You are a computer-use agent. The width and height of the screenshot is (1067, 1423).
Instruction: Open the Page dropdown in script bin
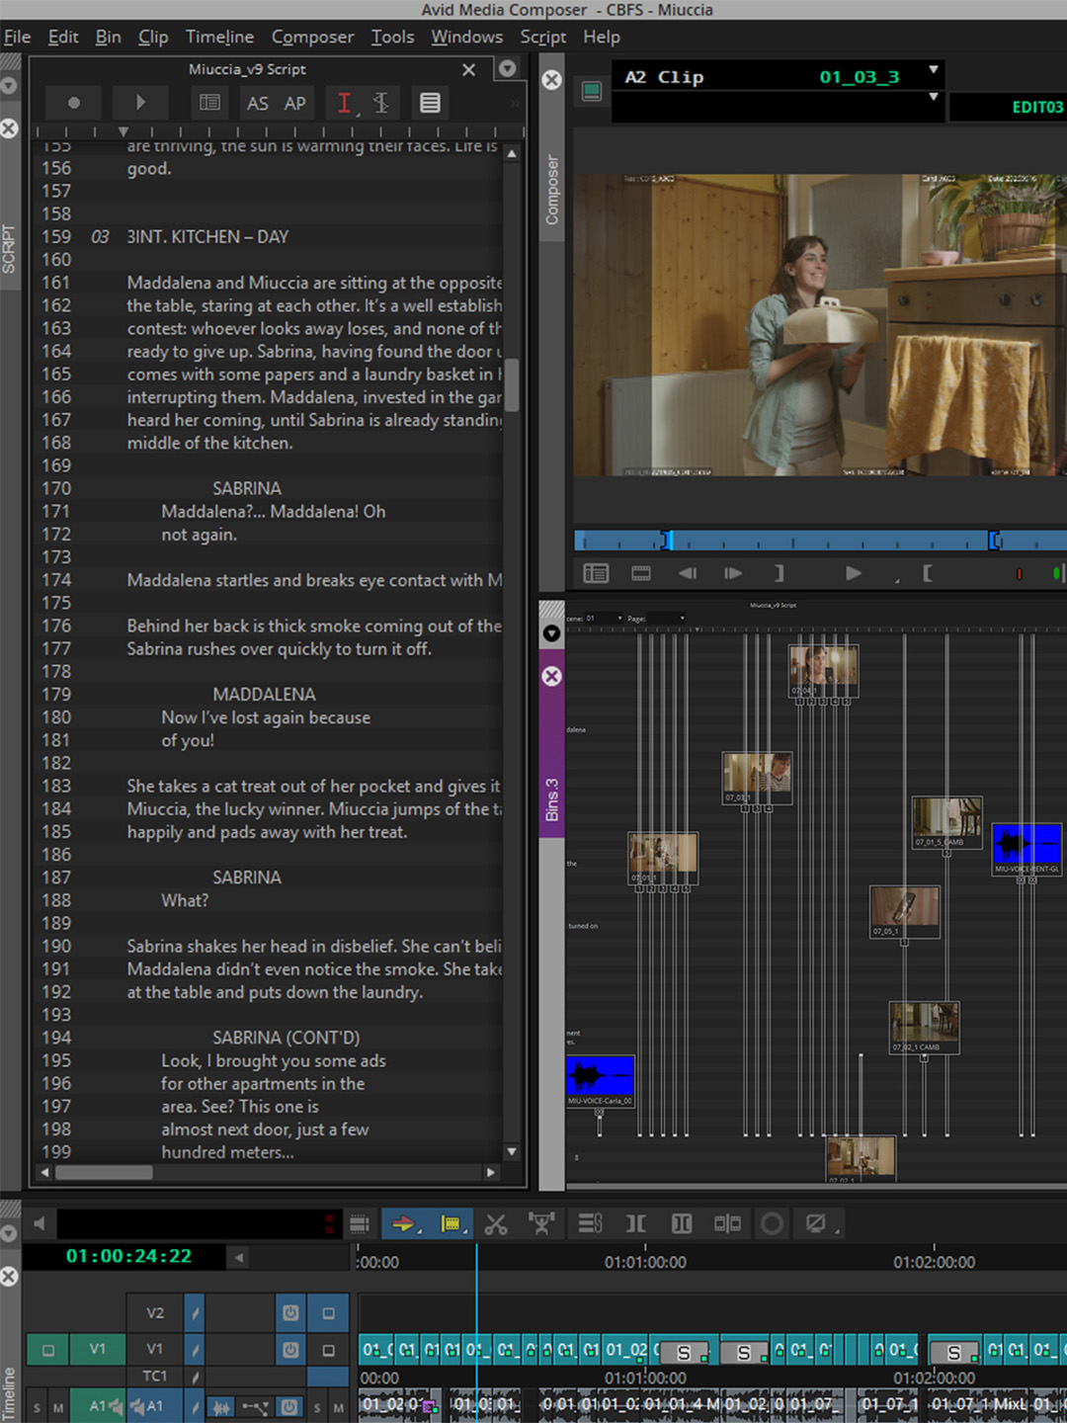point(666,619)
